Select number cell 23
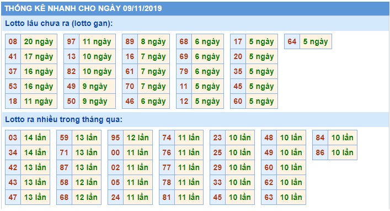 tap(218, 138)
